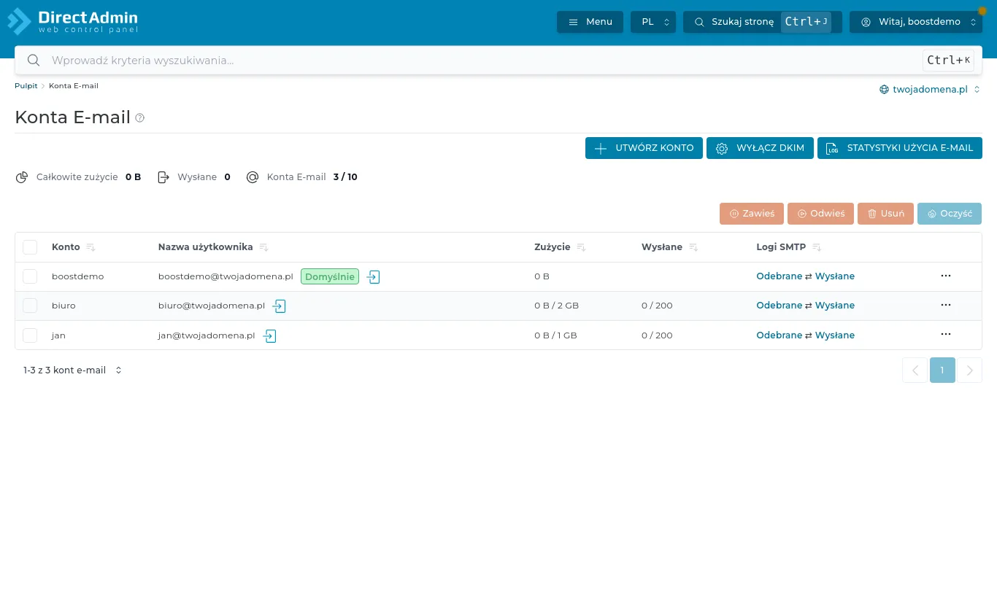Image resolution: width=997 pixels, height=598 pixels.
Task: Click the Odwieś button
Action: point(821,214)
